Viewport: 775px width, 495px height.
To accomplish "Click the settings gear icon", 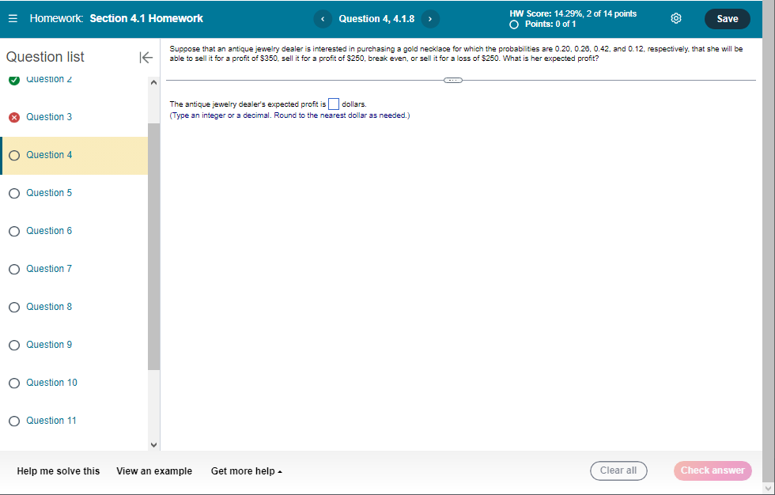I will [x=676, y=17].
